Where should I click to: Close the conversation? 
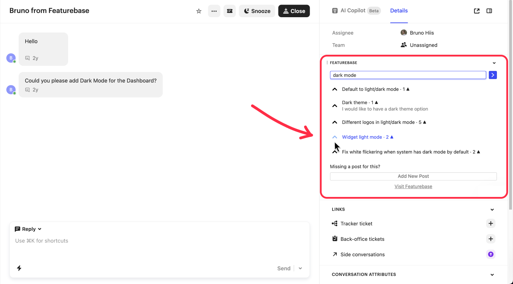tap(294, 11)
